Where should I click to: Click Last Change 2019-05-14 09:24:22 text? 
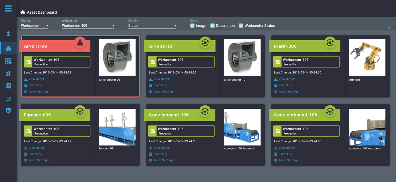click(48, 72)
